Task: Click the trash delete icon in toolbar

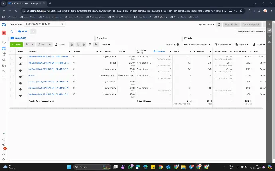Action: (84, 45)
